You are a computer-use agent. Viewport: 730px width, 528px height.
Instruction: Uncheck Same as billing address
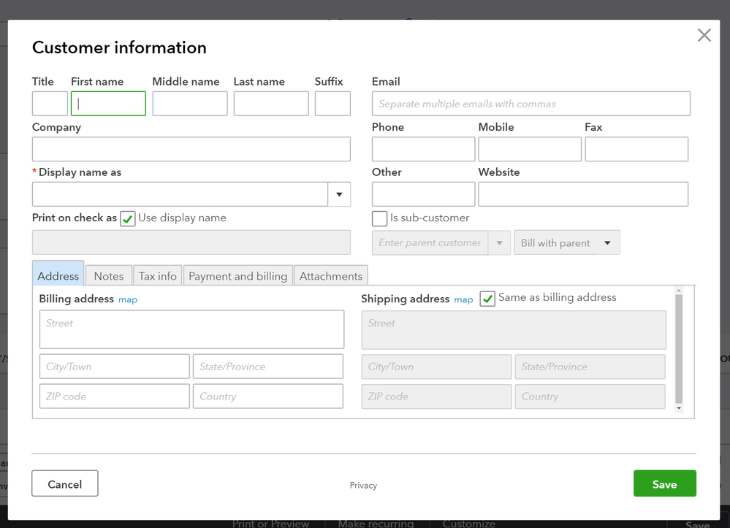[x=487, y=298]
